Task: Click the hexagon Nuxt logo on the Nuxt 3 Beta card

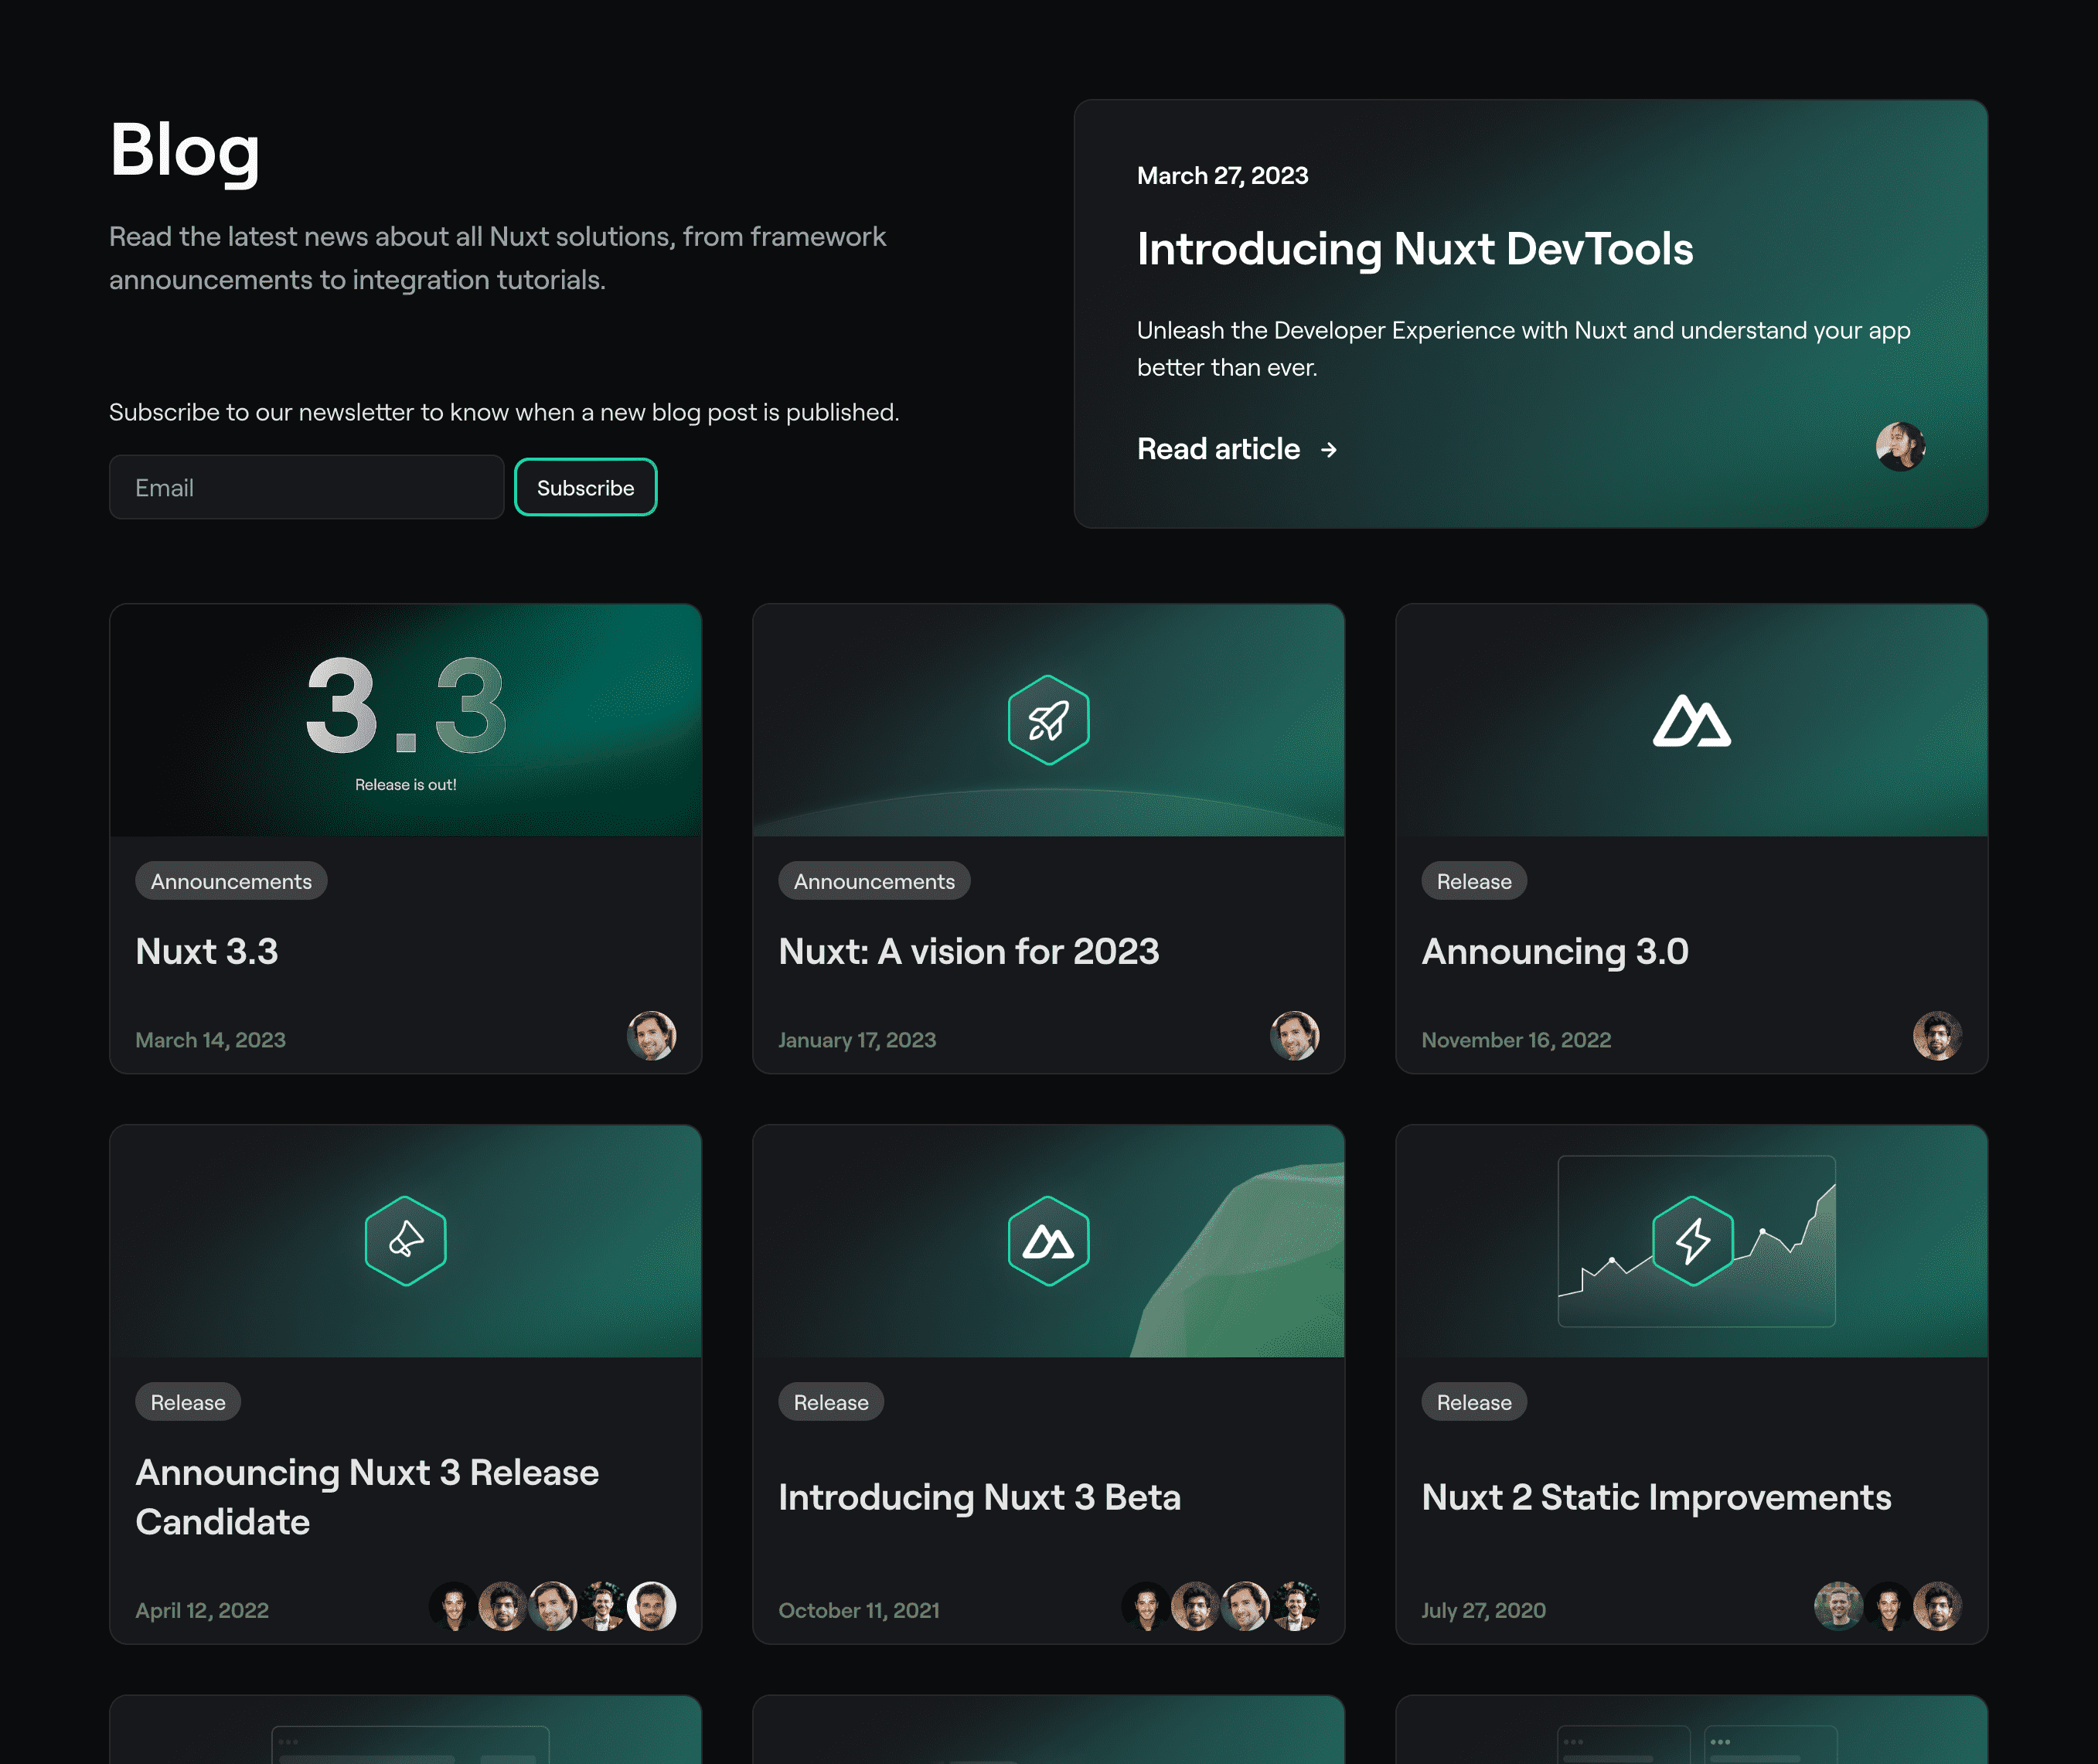Action: click(1048, 1241)
